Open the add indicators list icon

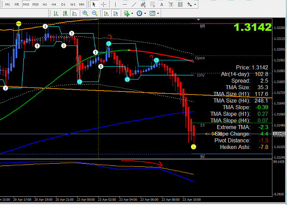coord(127,13)
